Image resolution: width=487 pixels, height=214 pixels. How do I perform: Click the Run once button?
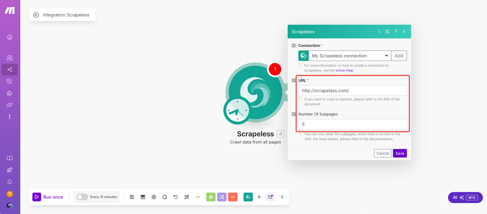pyautogui.click(x=48, y=197)
